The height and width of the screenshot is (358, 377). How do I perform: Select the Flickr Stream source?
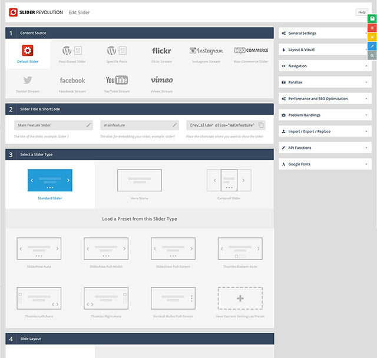(161, 54)
